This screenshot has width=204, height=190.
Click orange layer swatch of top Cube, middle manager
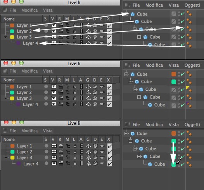pyautogui.click(x=174, y=74)
